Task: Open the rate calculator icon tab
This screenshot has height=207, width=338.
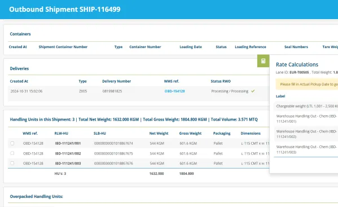Action: click(x=263, y=61)
